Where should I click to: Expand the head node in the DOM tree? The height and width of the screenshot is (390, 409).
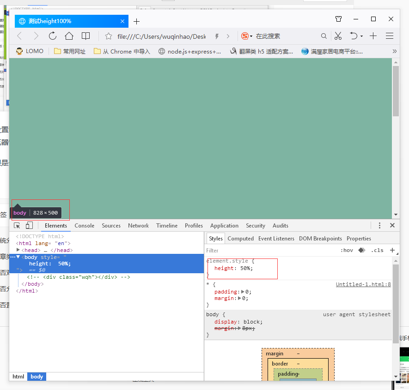[18, 250]
